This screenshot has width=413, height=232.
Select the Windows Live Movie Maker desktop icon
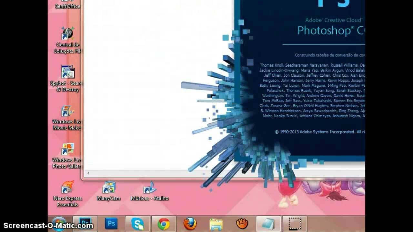click(x=67, y=117)
